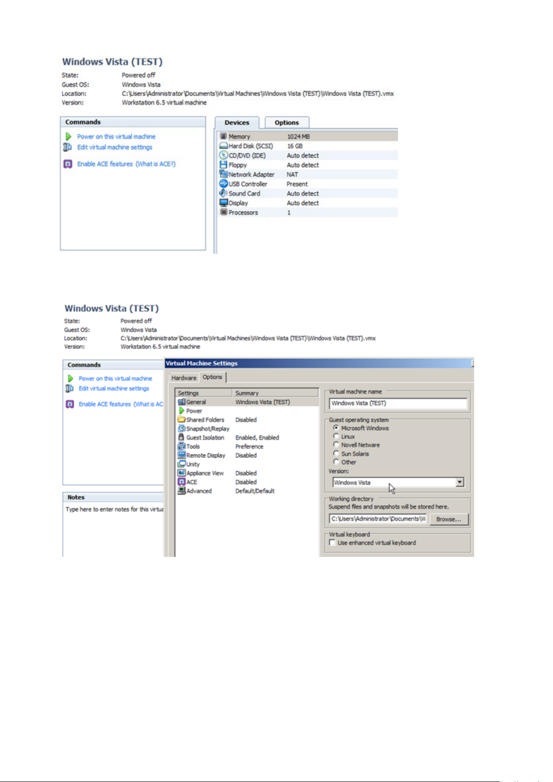Click the Hard Disk (SCSI) icon
Image resolution: width=553 pixels, height=782 pixels.
224,146
